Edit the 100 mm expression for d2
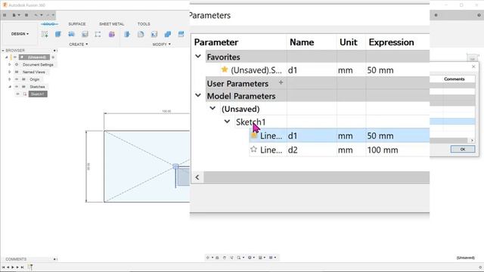Viewport: 484px width, 272px height. [383, 150]
